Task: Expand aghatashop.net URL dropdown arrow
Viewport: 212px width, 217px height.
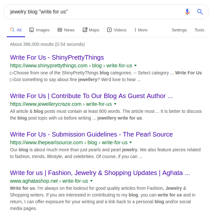Action: coord(91,181)
